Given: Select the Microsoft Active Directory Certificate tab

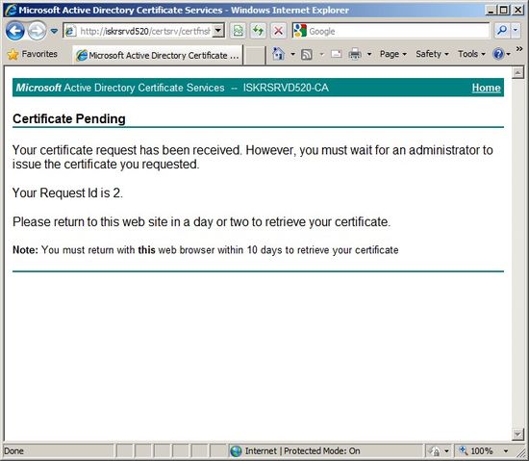Looking at the screenshot, I should [x=158, y=55].
